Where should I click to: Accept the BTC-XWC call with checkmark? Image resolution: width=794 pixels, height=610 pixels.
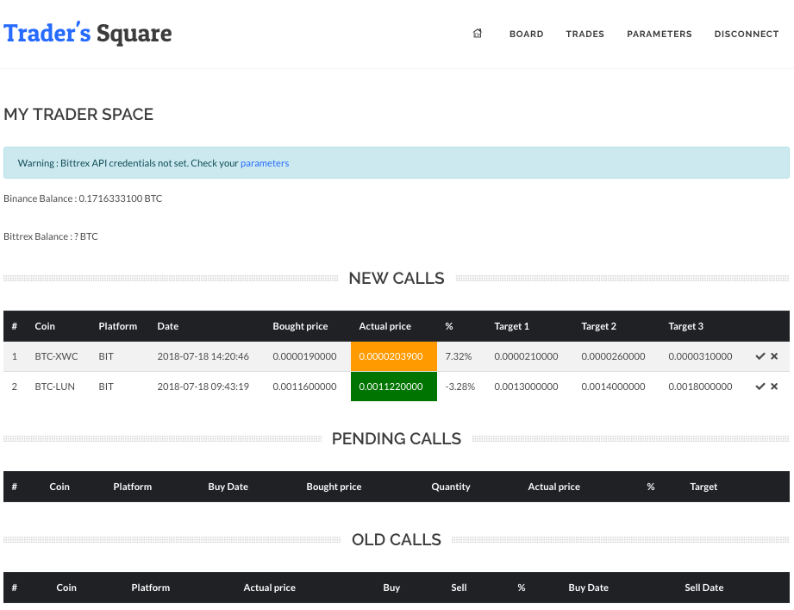(x=760, y=356)
